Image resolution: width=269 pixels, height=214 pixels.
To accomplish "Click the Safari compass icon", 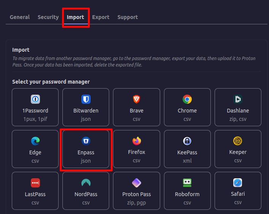I will 238,183.
